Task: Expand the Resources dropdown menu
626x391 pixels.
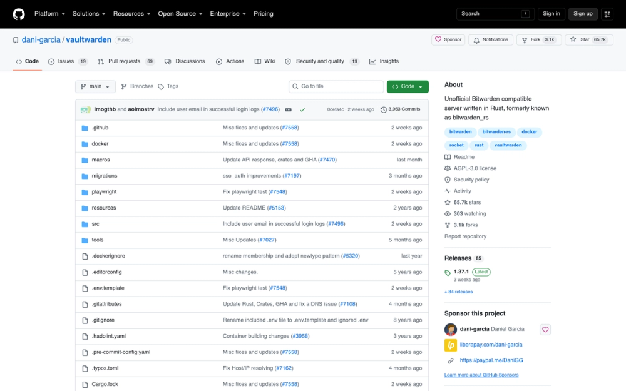Action: 131,14
